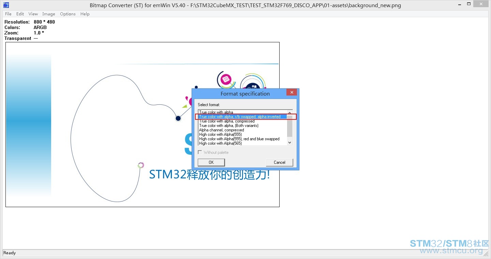Click the Bitmap Converter app icon in title bar

pos(6,5)
